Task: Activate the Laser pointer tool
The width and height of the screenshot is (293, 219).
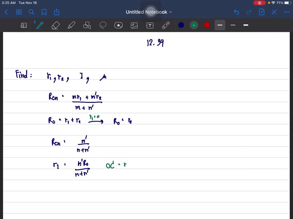Action: (x=166, y=25)
